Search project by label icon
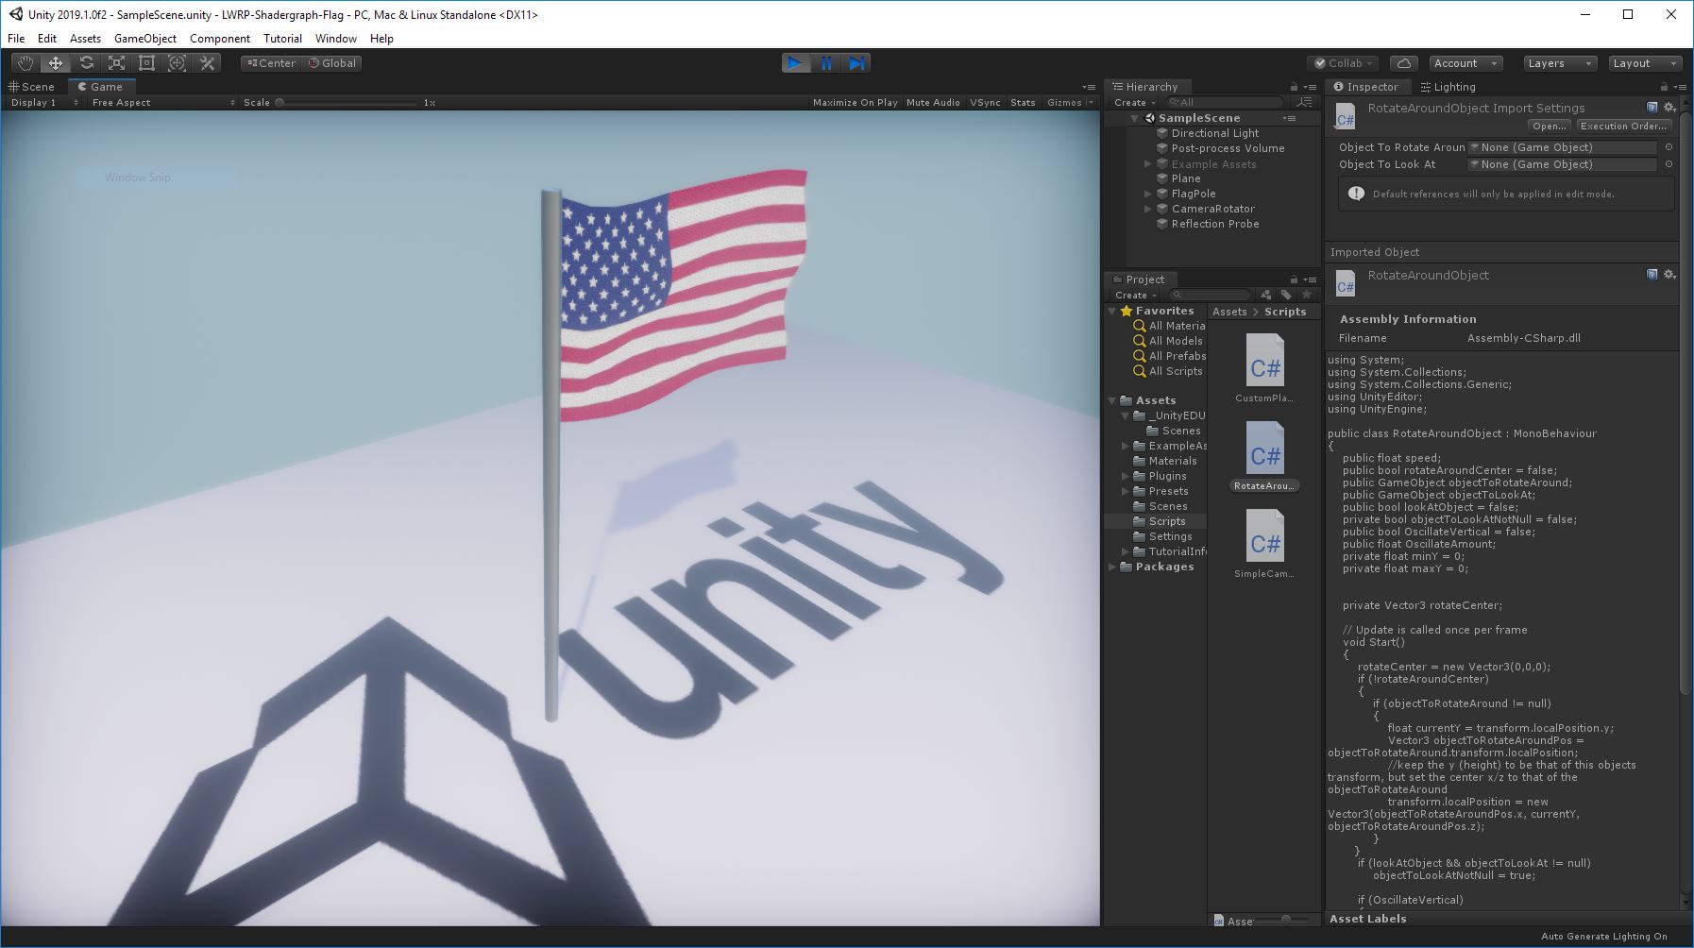The width and height of the screenshot is (1694, 948). point(1286,295)
